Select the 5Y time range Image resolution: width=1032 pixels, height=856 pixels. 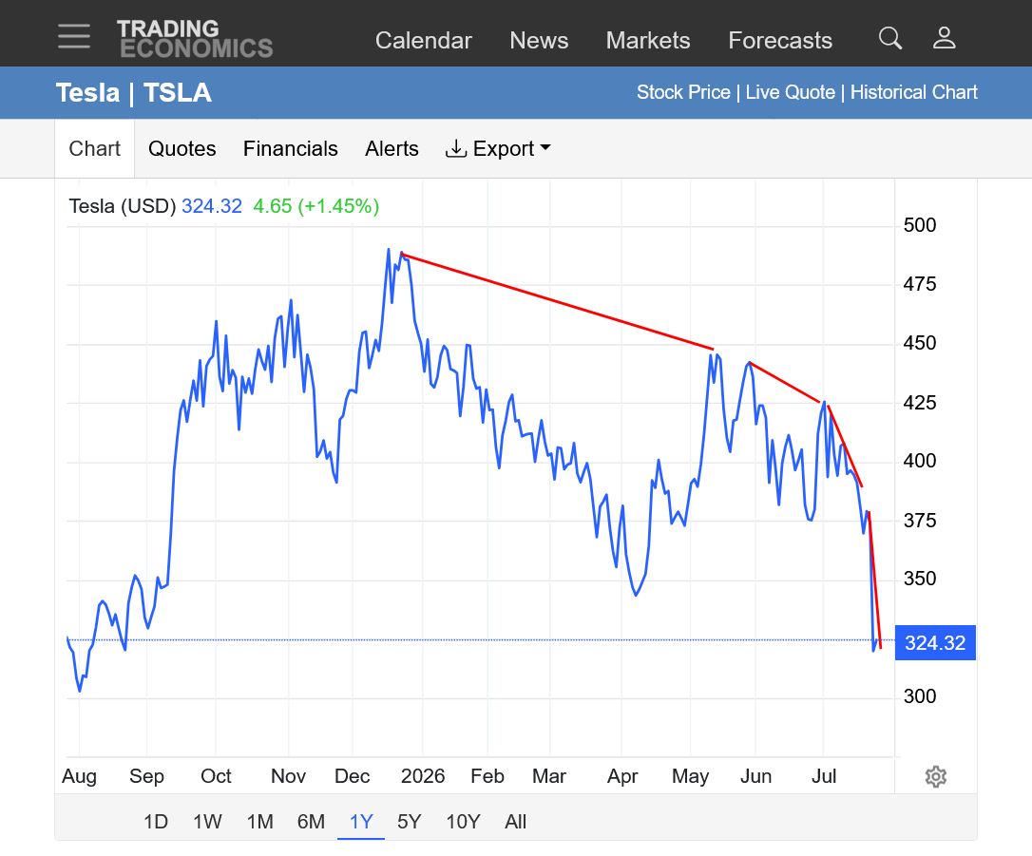point(409,822)
